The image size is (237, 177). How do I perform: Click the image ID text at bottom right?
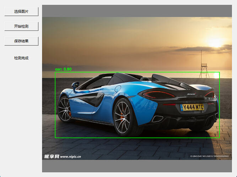point(209,156)
